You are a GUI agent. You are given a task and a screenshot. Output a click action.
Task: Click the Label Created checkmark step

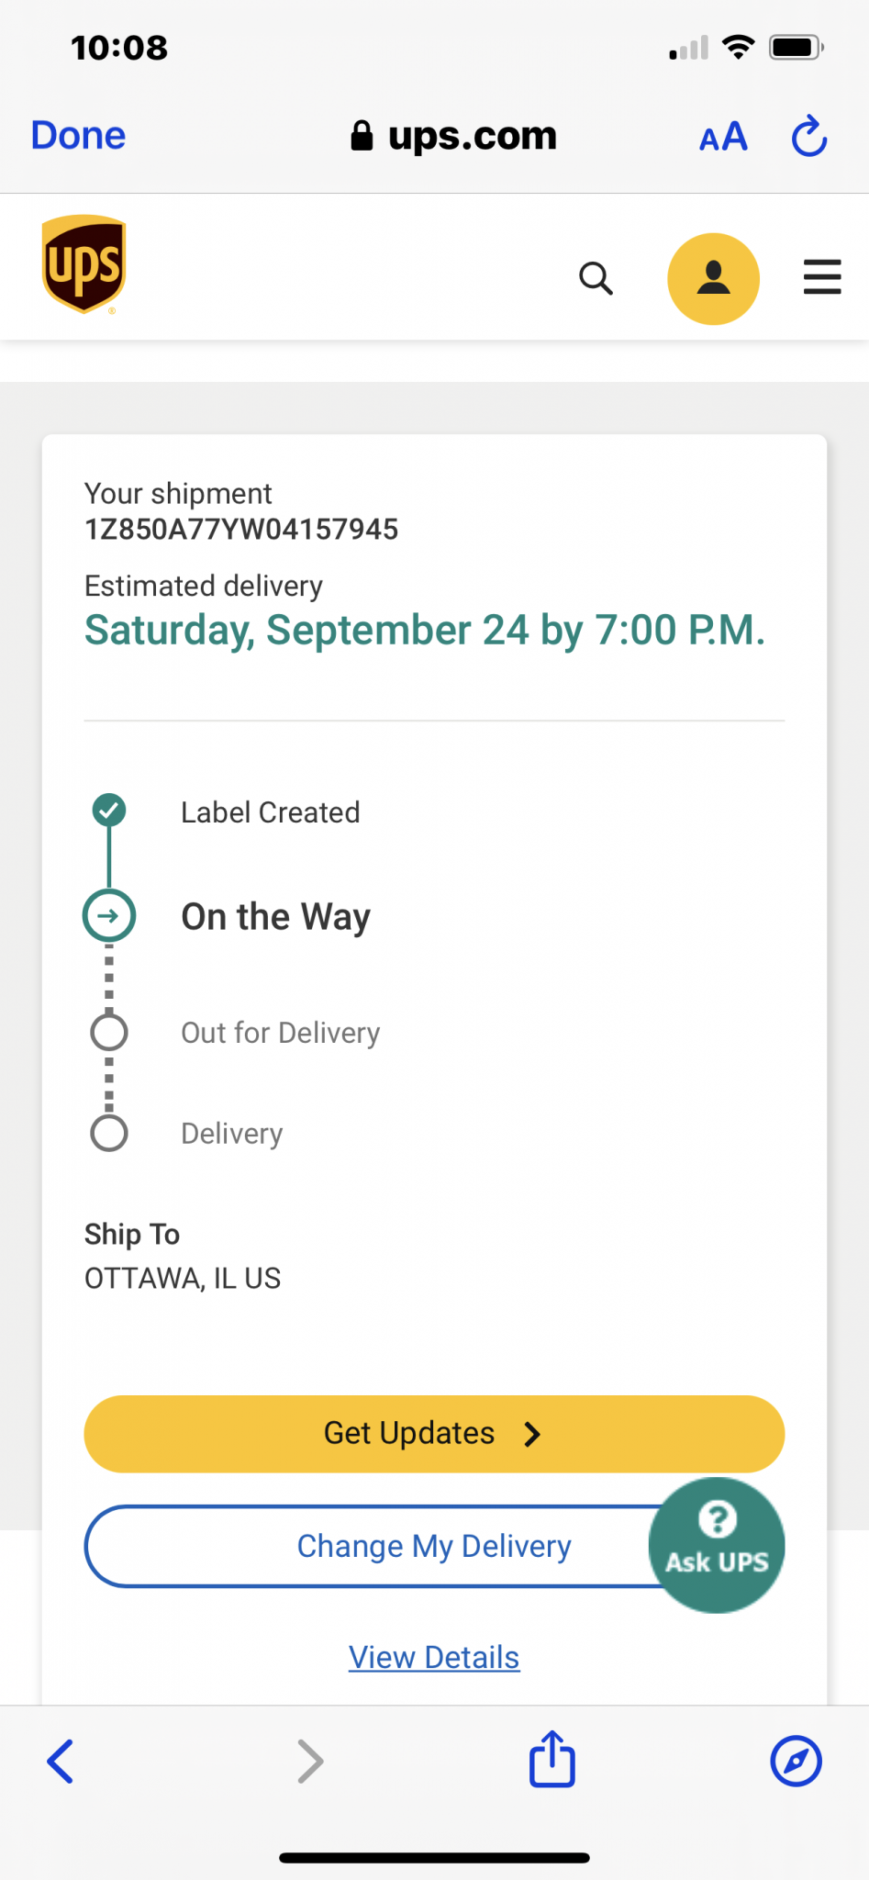pyautogui.click(x=109, y=811)
